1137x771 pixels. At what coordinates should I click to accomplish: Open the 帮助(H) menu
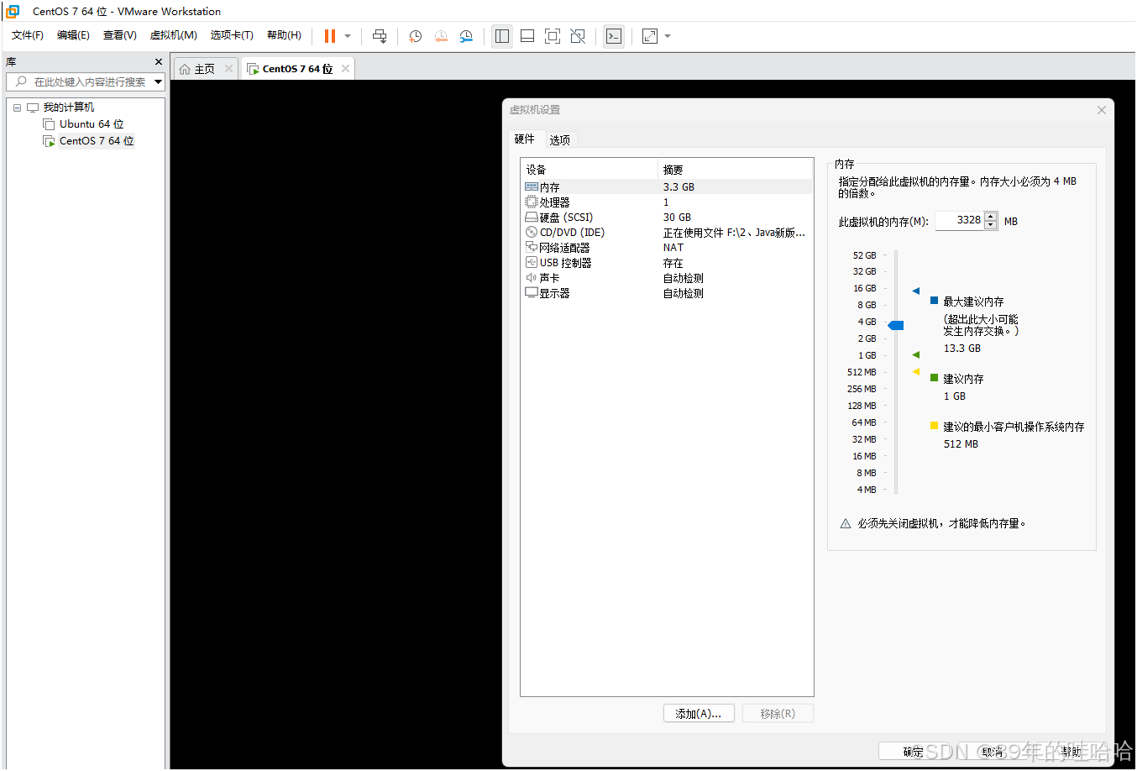284,35
